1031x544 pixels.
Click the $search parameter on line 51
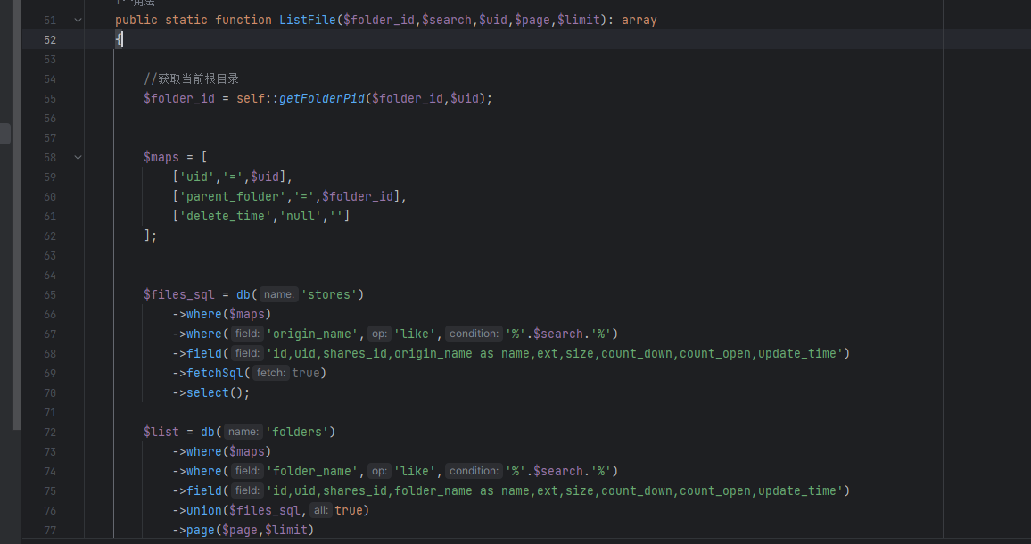(x=447, y=20)
